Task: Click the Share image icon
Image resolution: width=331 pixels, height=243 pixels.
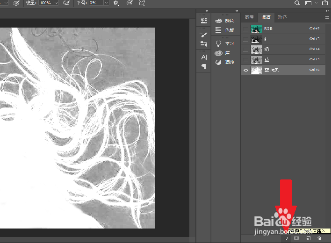Action: 325,3
